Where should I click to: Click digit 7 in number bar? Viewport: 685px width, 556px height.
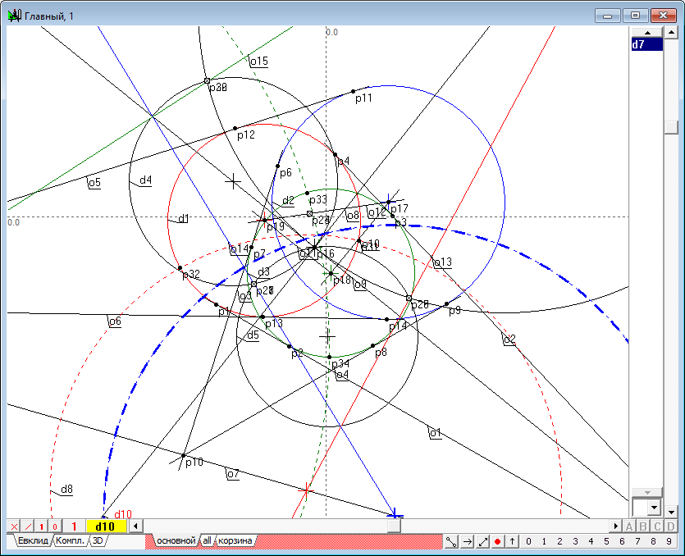coord(637,541)
